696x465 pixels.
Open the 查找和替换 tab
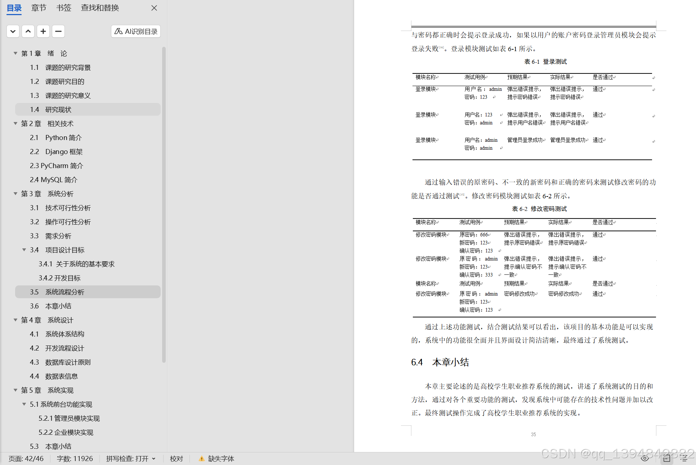[x=100, y=8]
